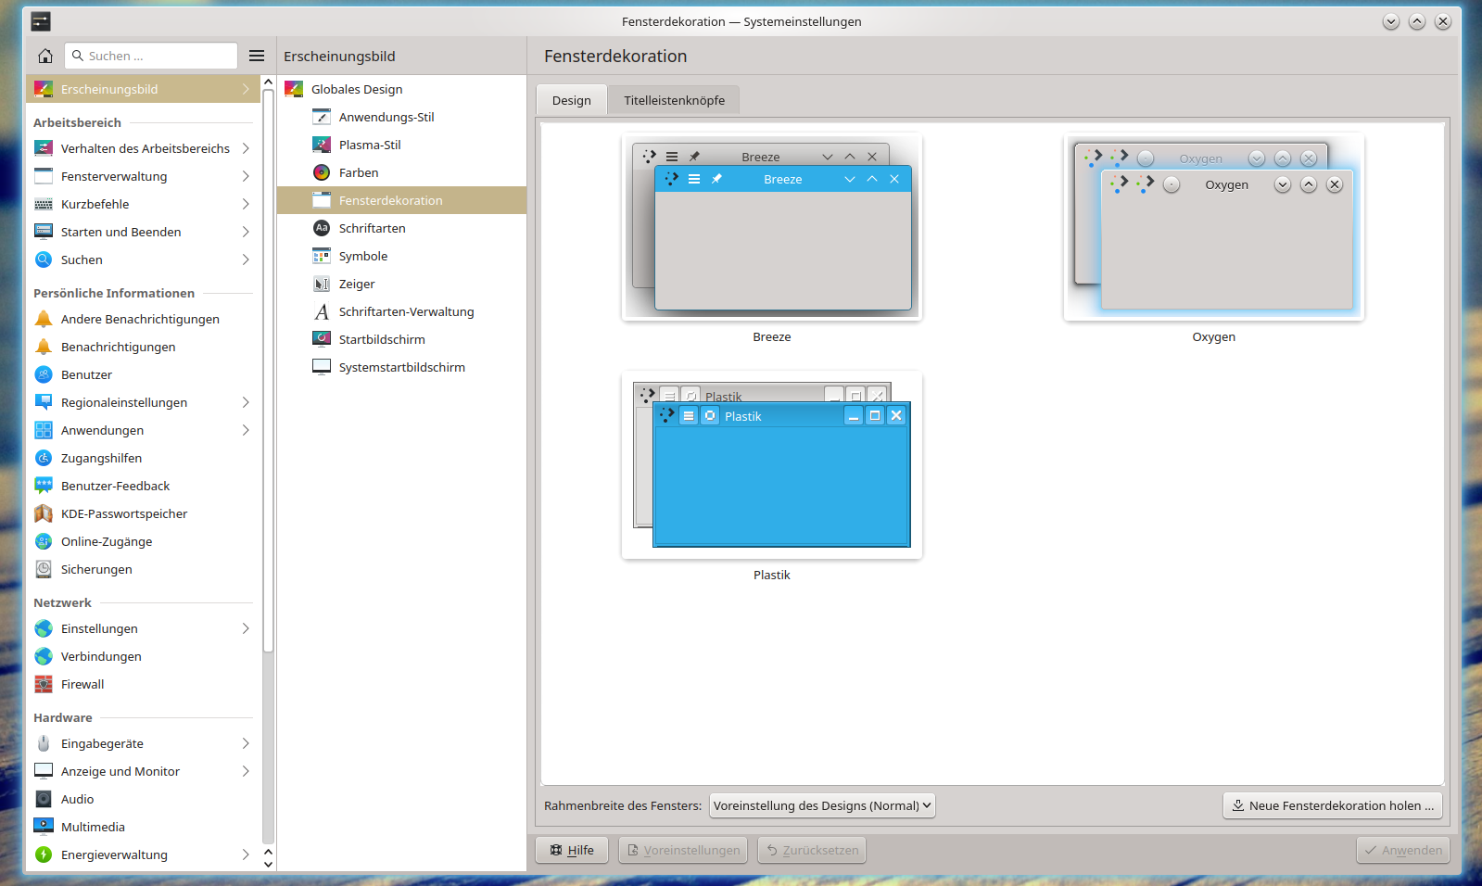Click the Voreinstellungen button
This screenshot has height=886, width=1482.
[x=683, y=850]
